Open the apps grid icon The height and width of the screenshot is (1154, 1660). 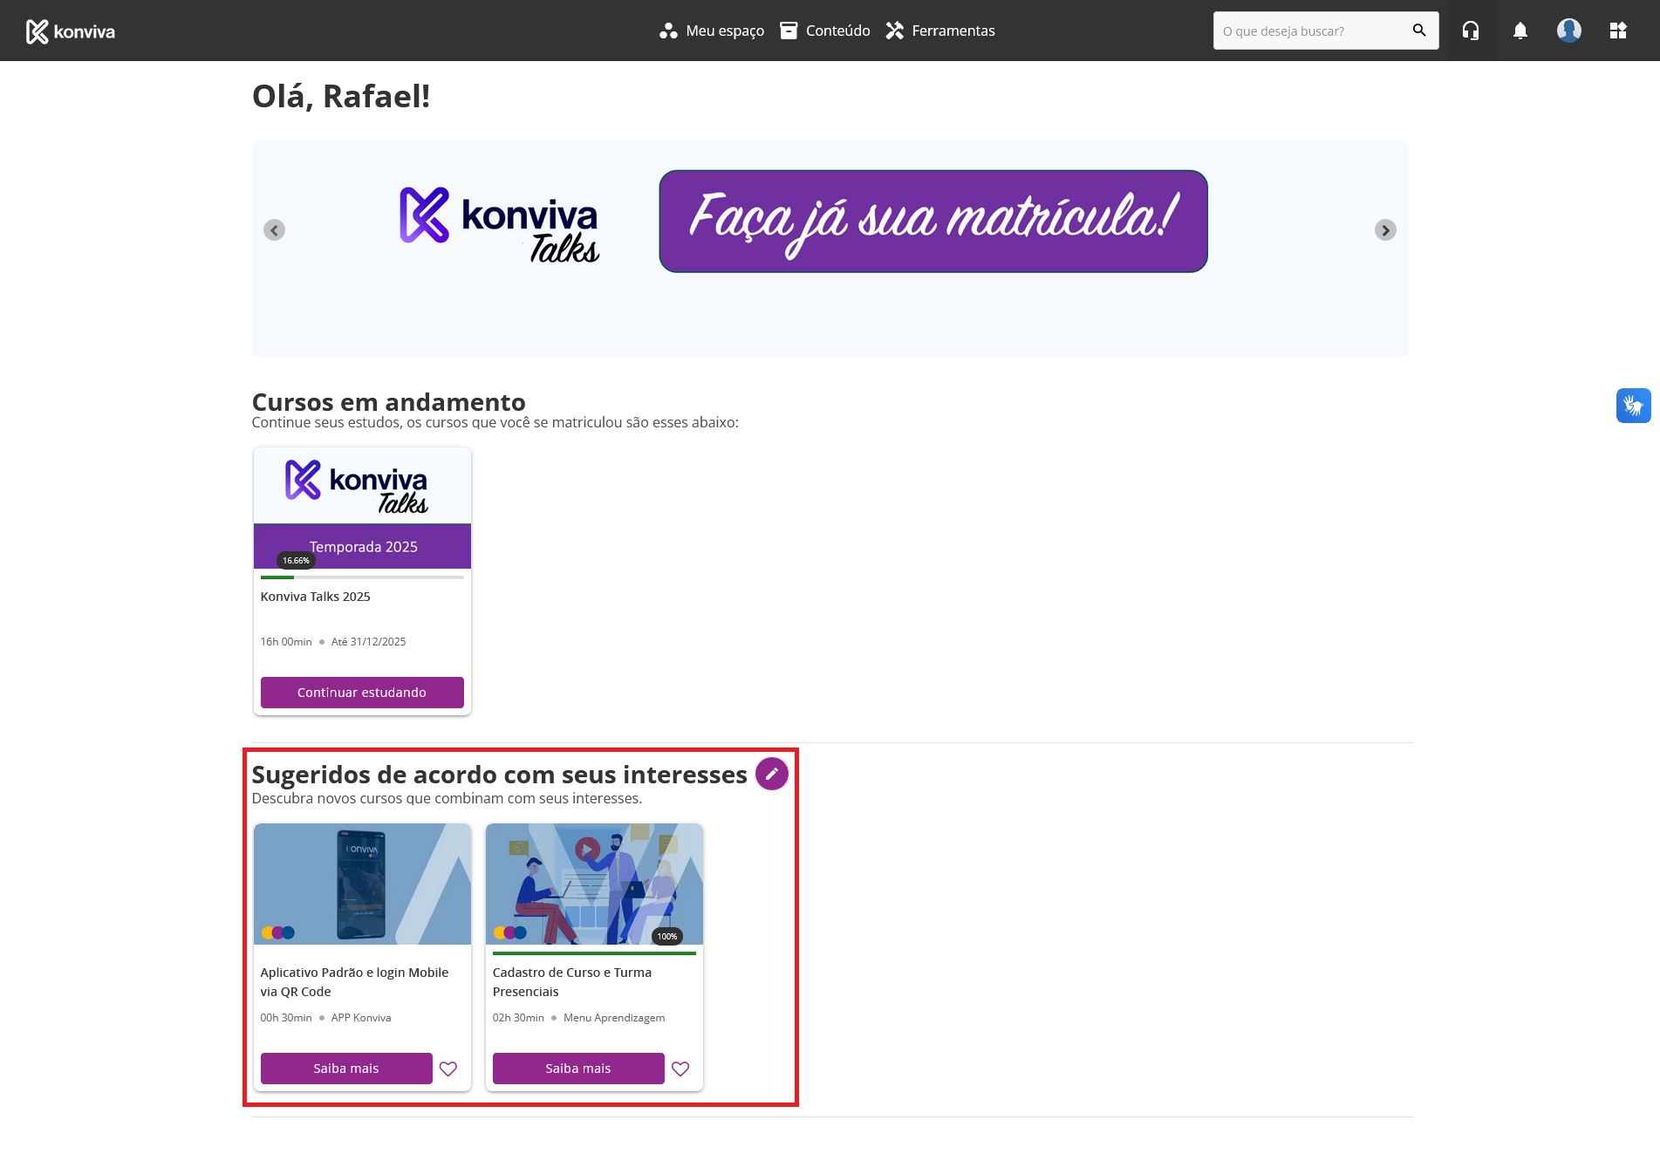click(x=1618, y=31)
